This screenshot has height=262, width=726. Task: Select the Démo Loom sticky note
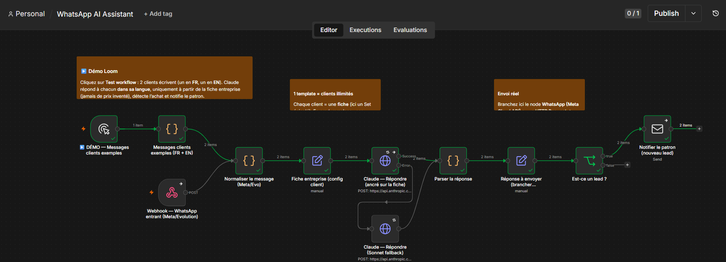click(165, 77)
